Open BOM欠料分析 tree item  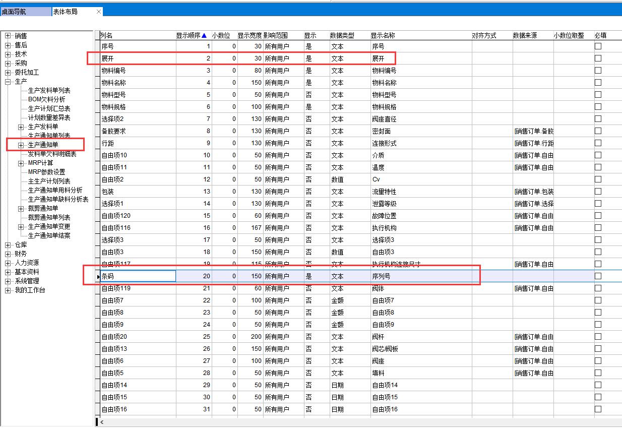pyautogui.click(x=46, y=99)
